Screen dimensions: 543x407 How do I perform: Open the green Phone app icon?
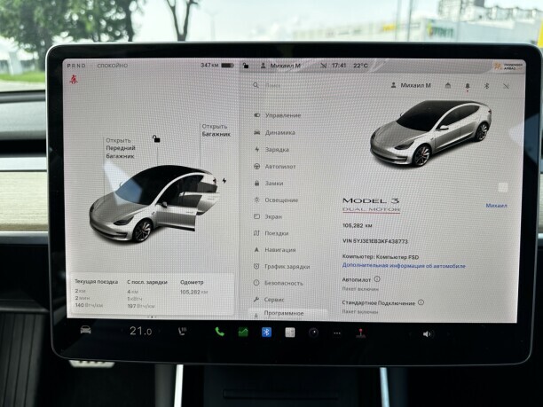(219, 332)
